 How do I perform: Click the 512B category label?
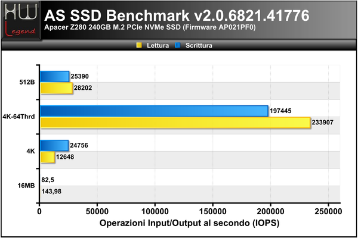[27, 82]
